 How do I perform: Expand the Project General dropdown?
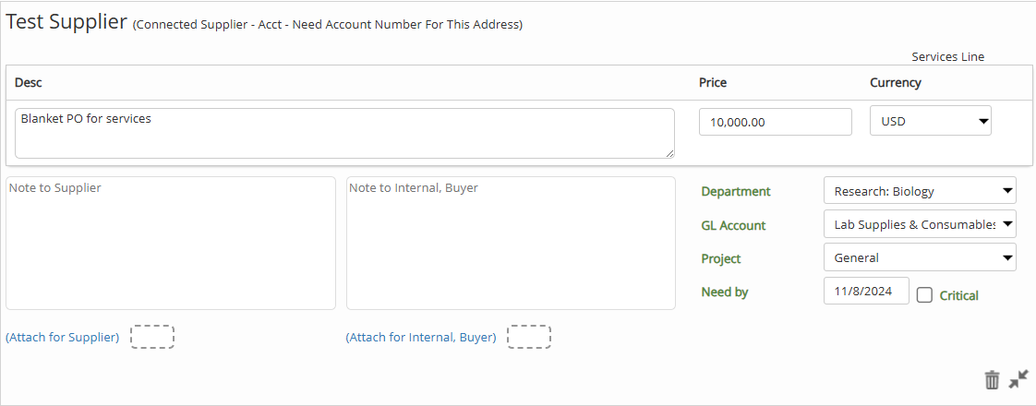(920, 257)
